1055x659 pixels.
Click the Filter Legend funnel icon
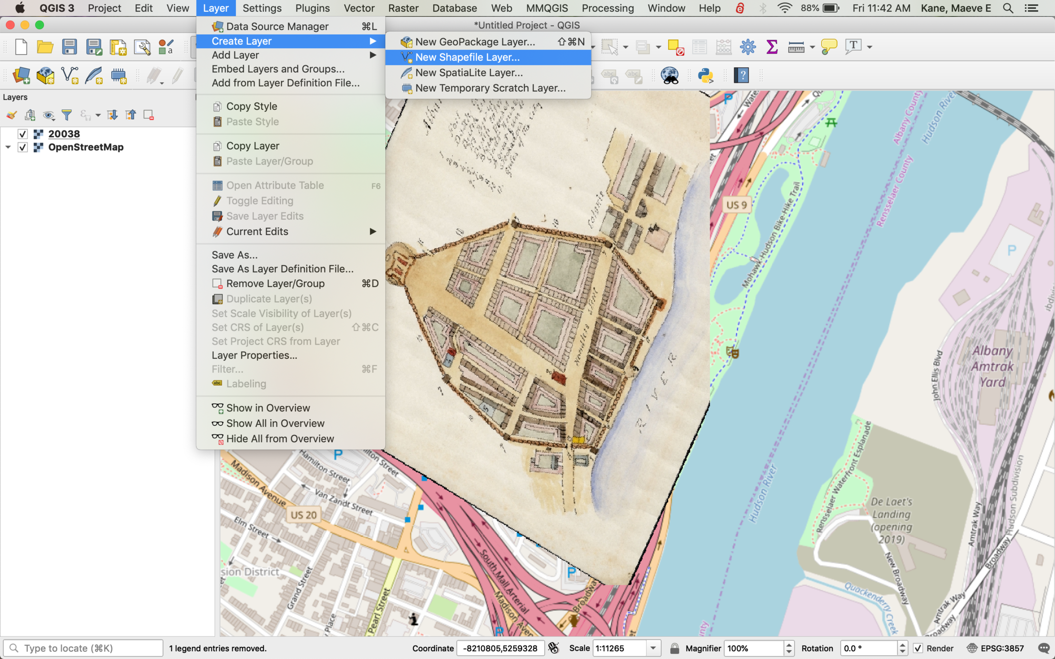pos(67,115)
